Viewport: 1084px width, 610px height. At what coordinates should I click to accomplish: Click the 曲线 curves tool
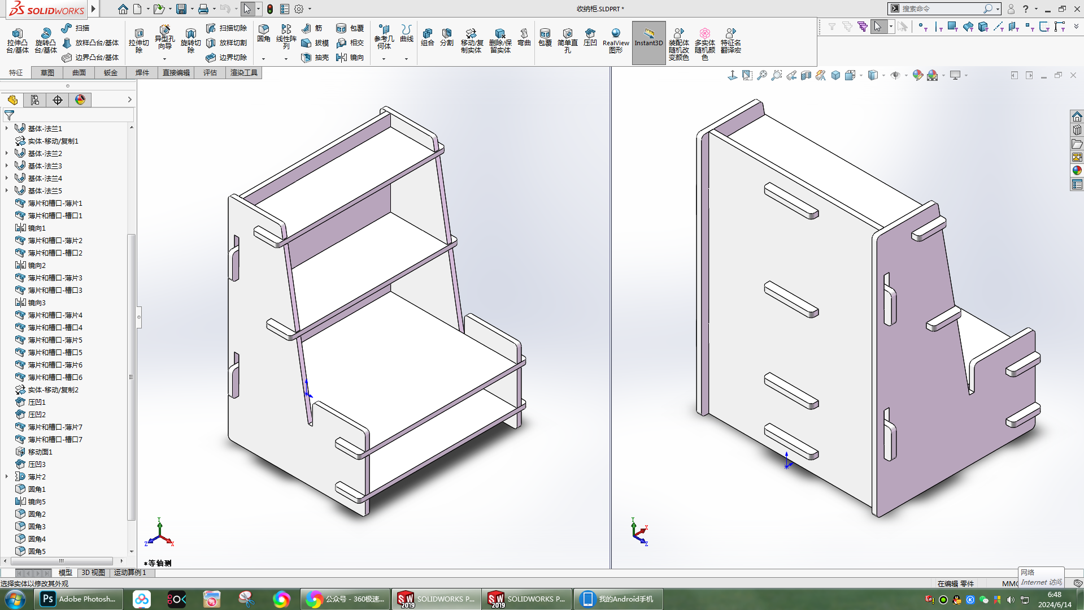tap(407, 34)
